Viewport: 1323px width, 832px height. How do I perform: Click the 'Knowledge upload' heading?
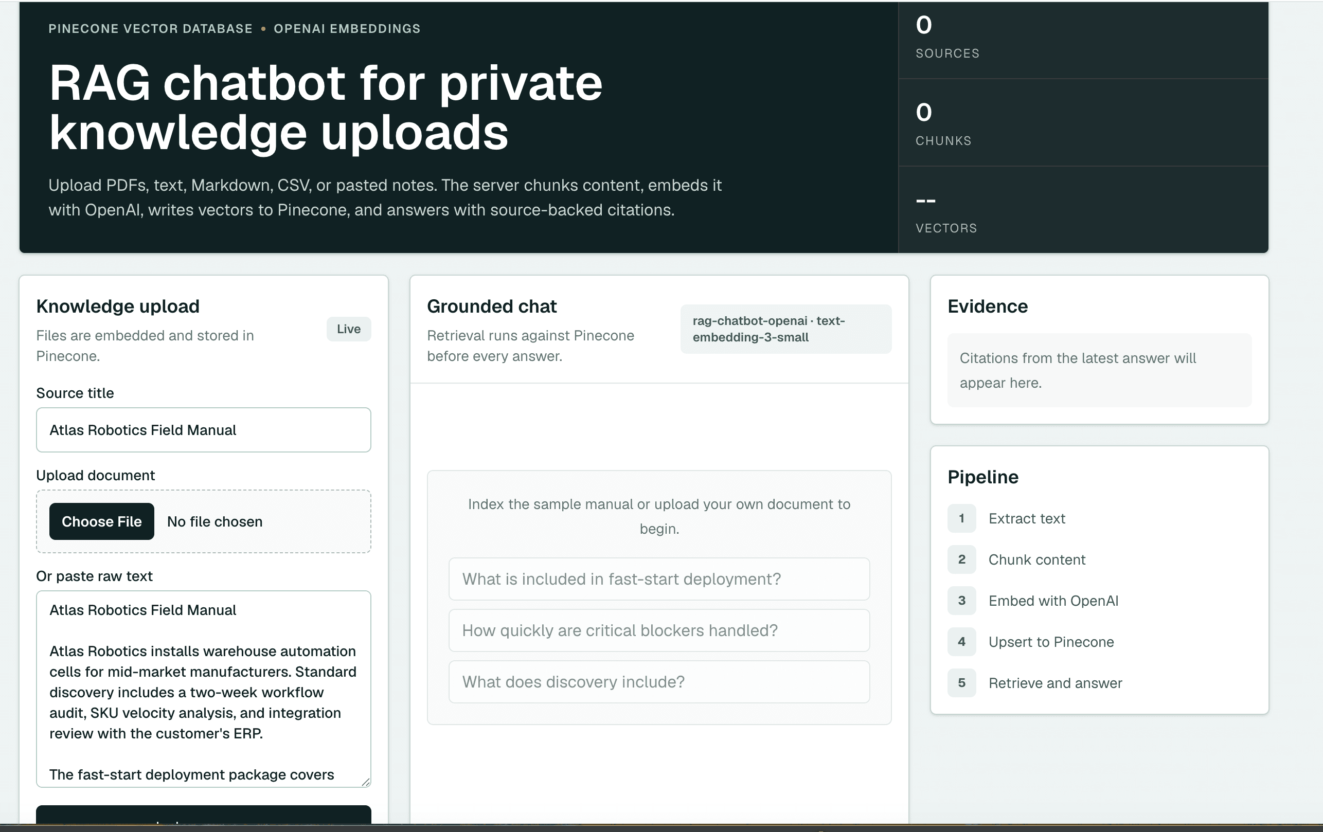tap(118, 306)
